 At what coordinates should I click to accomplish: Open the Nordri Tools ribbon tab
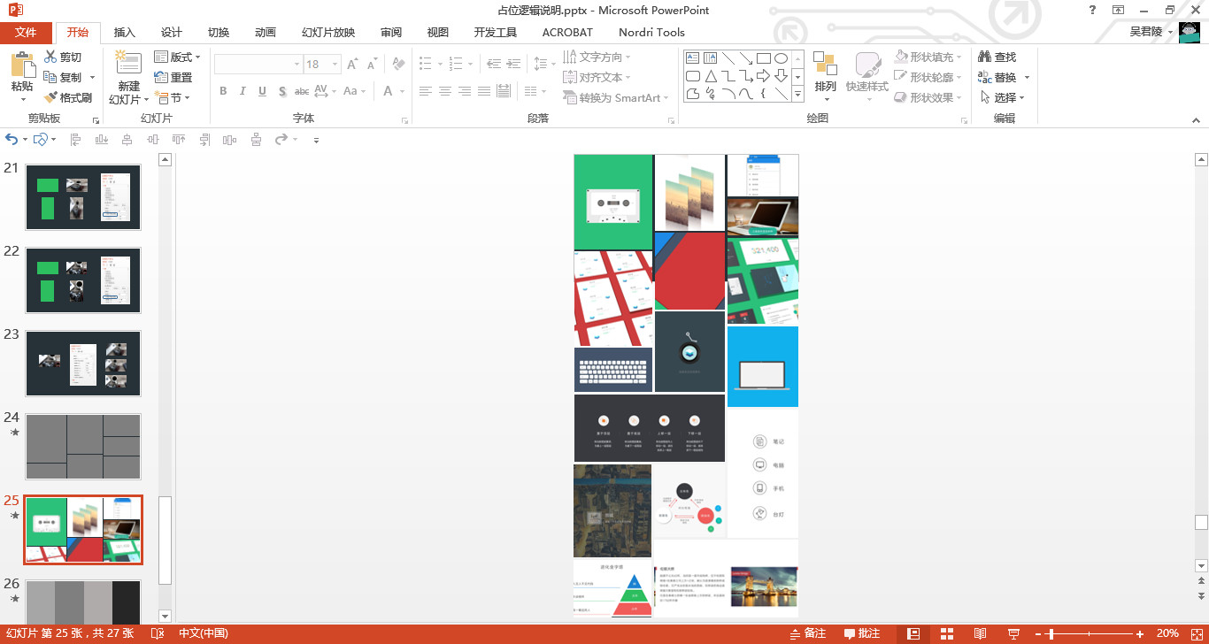pyautogui.click(x=651, y=33)
